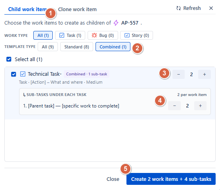
Task: Close the dialog with the X icon
Action: [211, 8]
